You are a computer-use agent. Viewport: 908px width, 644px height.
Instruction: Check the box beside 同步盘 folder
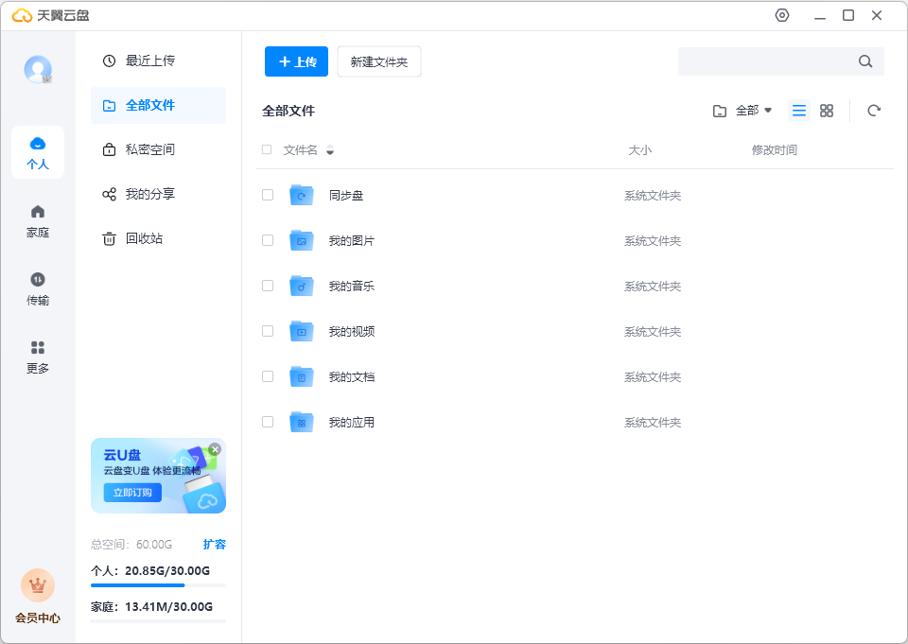(268, 195)
